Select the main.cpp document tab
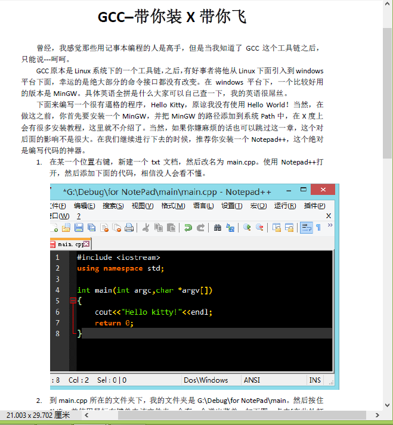The image size is (393, 425). [70, 244]
